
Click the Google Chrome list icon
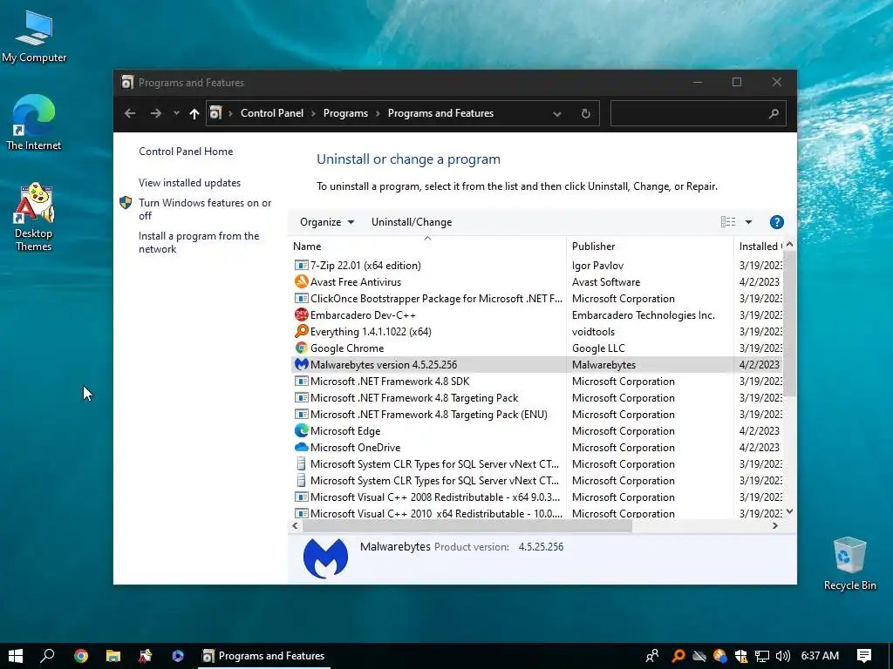[x=301, y=348]
